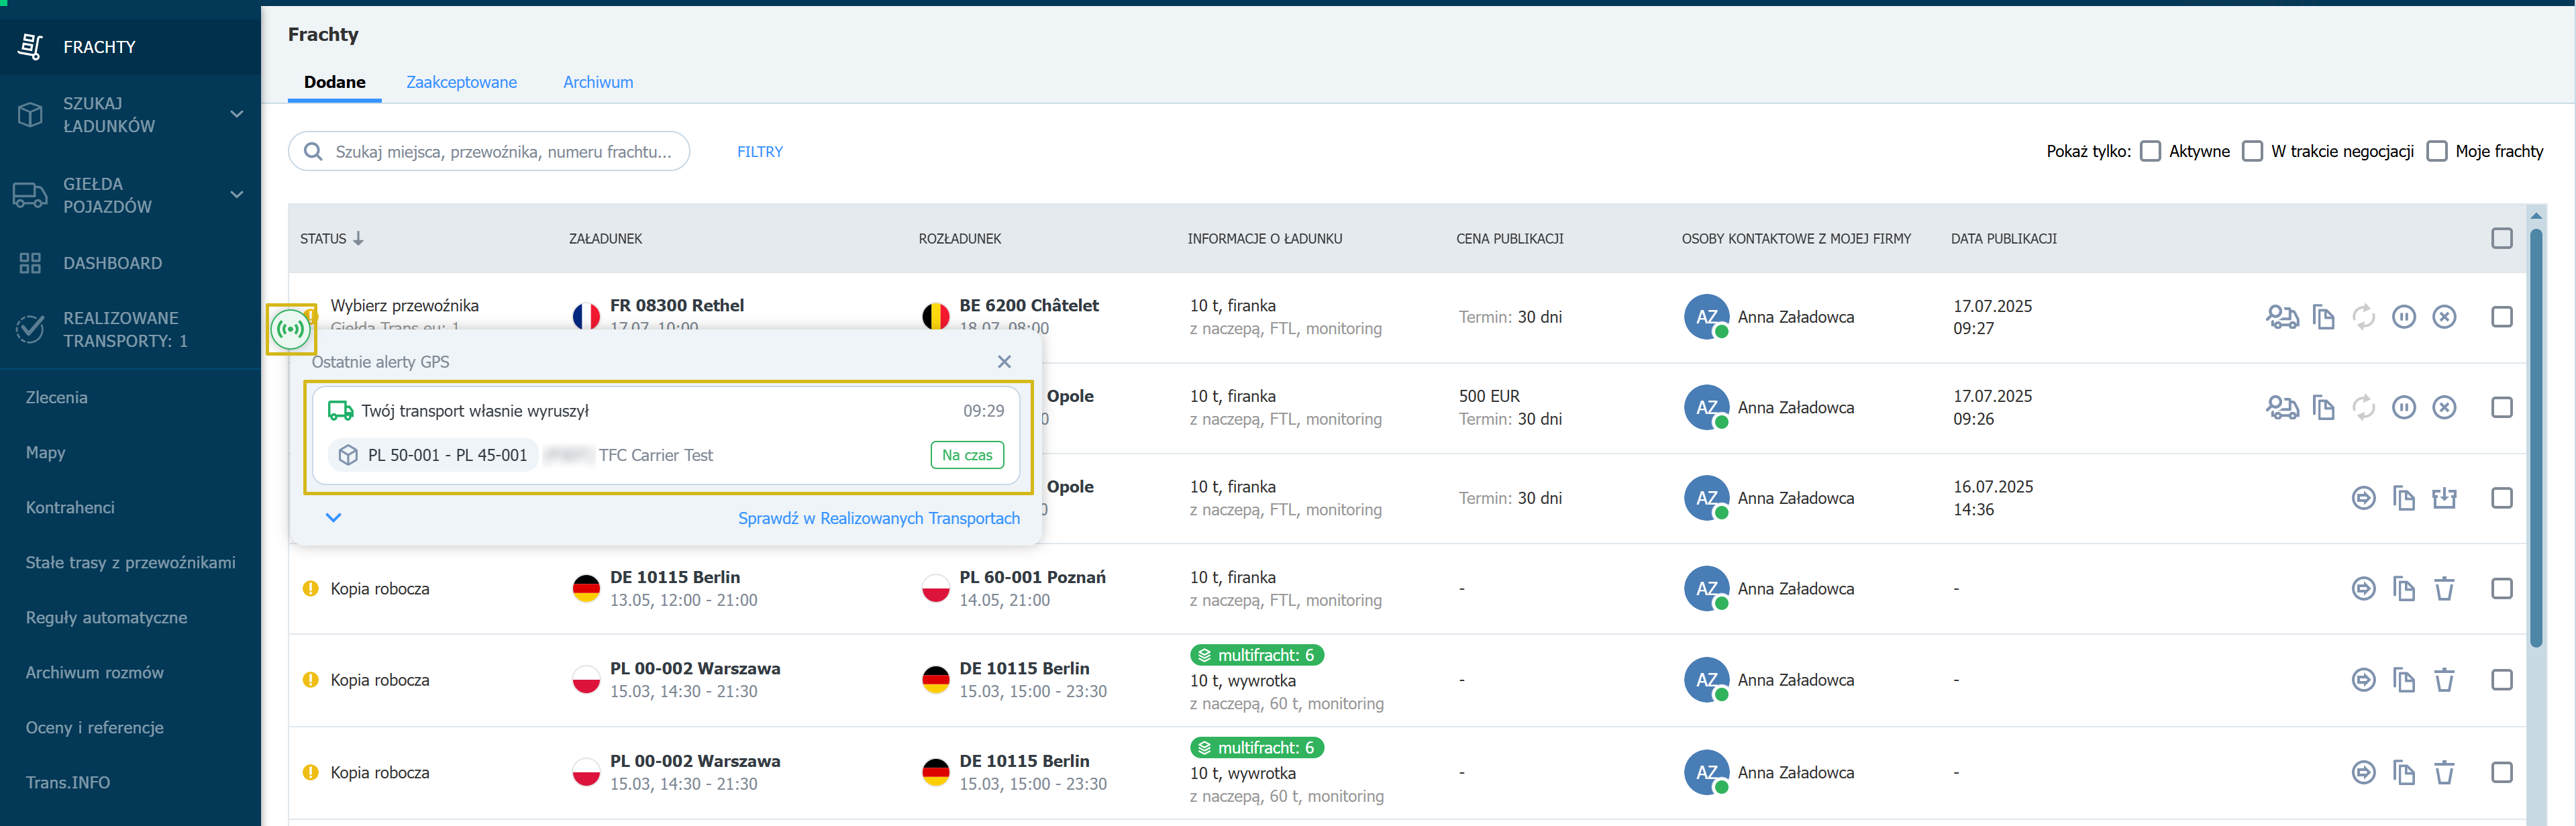The width and height of the screenshot is (2576, 826).
Task: Close the Ostatnie alerty GPS popup
Action: click(x=1004, y=362)
